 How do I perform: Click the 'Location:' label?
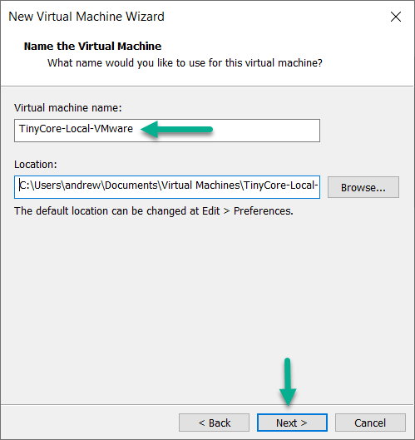(x=36, y=165)
